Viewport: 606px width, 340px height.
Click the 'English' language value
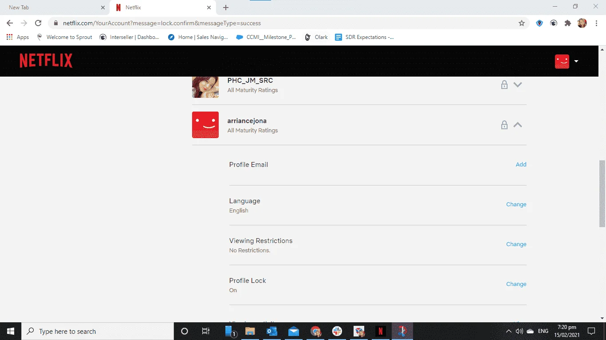[239, 210]
